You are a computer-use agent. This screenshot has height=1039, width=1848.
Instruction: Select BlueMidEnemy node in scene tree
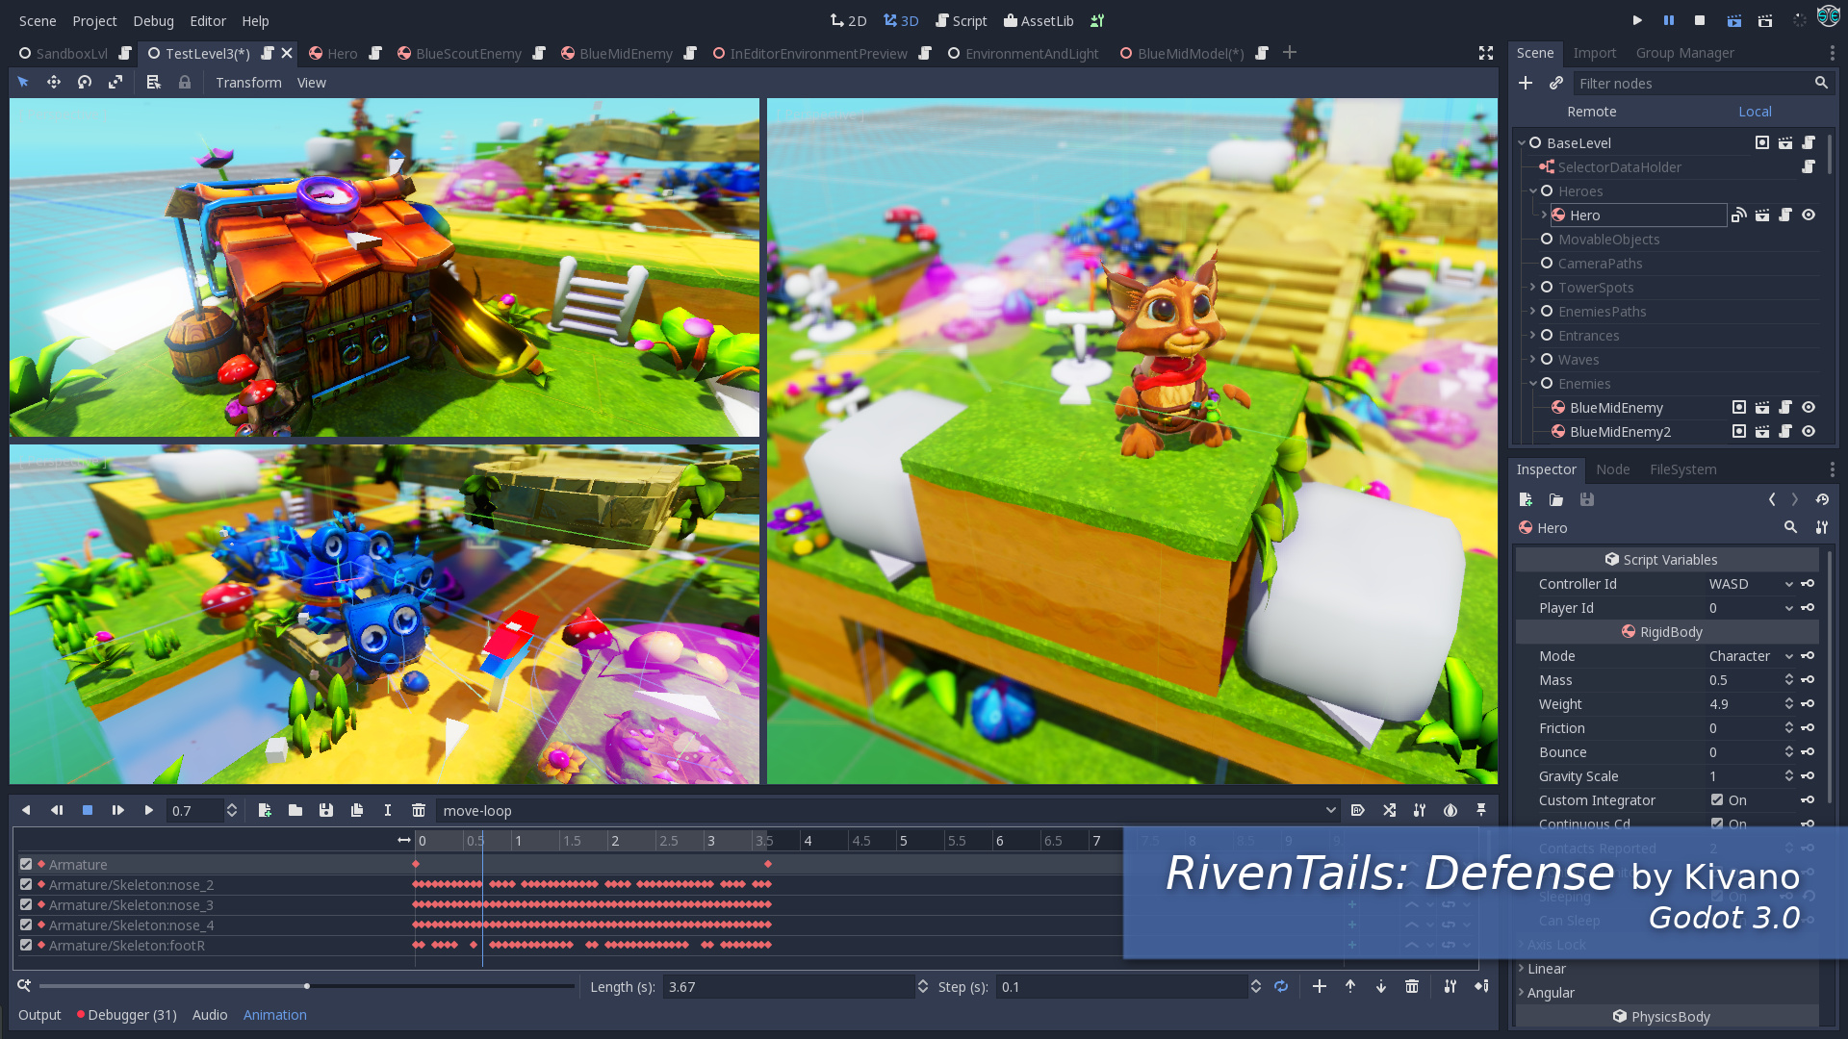tap(1617, 407)
